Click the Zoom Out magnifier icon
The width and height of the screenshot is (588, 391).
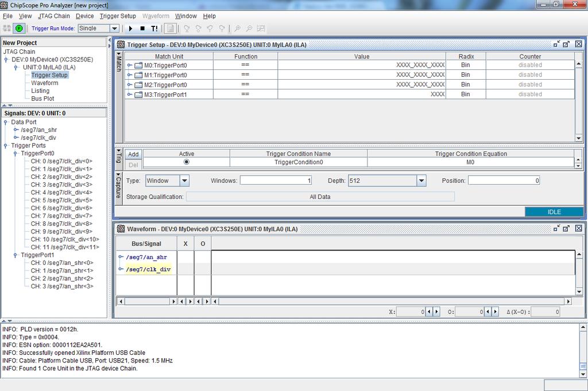249,28
